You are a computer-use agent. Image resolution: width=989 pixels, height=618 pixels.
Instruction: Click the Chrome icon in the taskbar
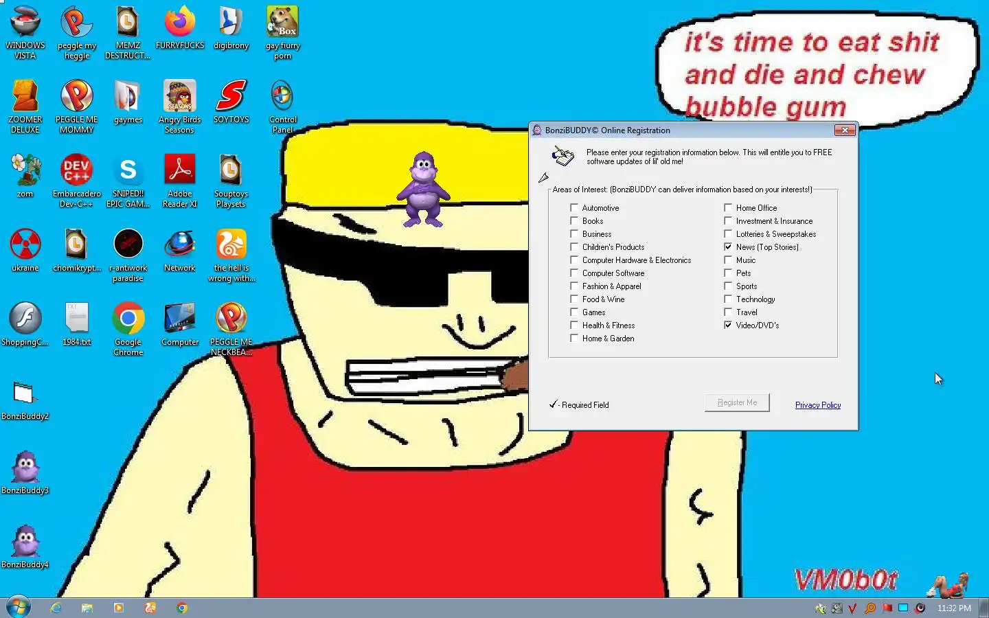(x=182, y=608)
